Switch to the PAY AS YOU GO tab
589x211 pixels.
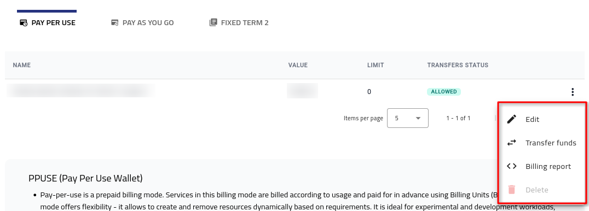point(142,22)
